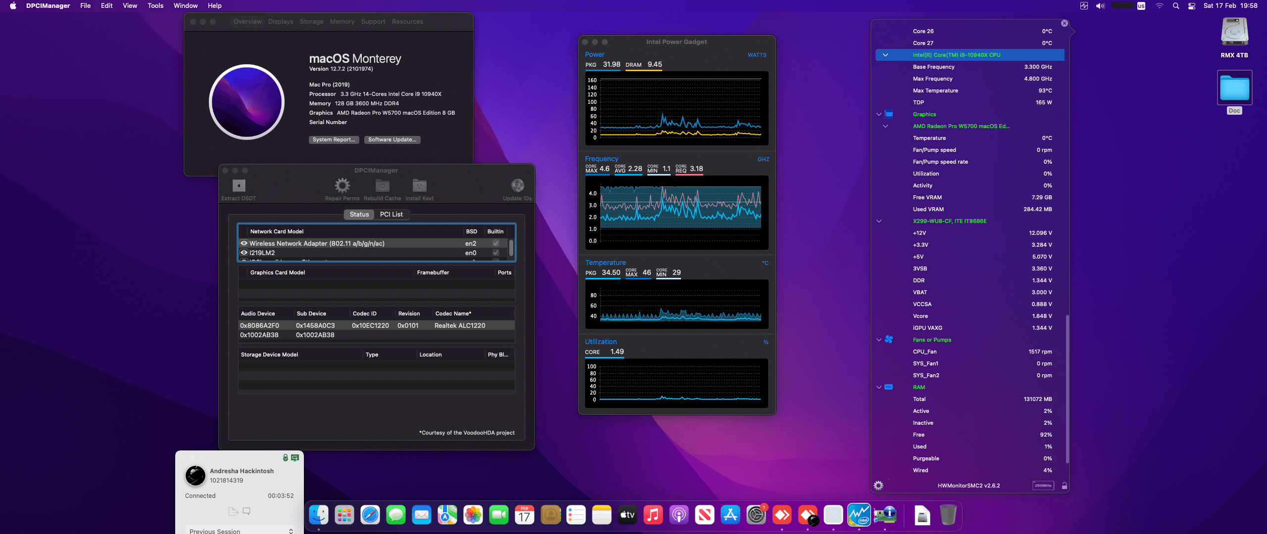This screenshot has height=534, width=1267.
Task: Click the volume icon in menu bar
Action: click(1100, 6)
